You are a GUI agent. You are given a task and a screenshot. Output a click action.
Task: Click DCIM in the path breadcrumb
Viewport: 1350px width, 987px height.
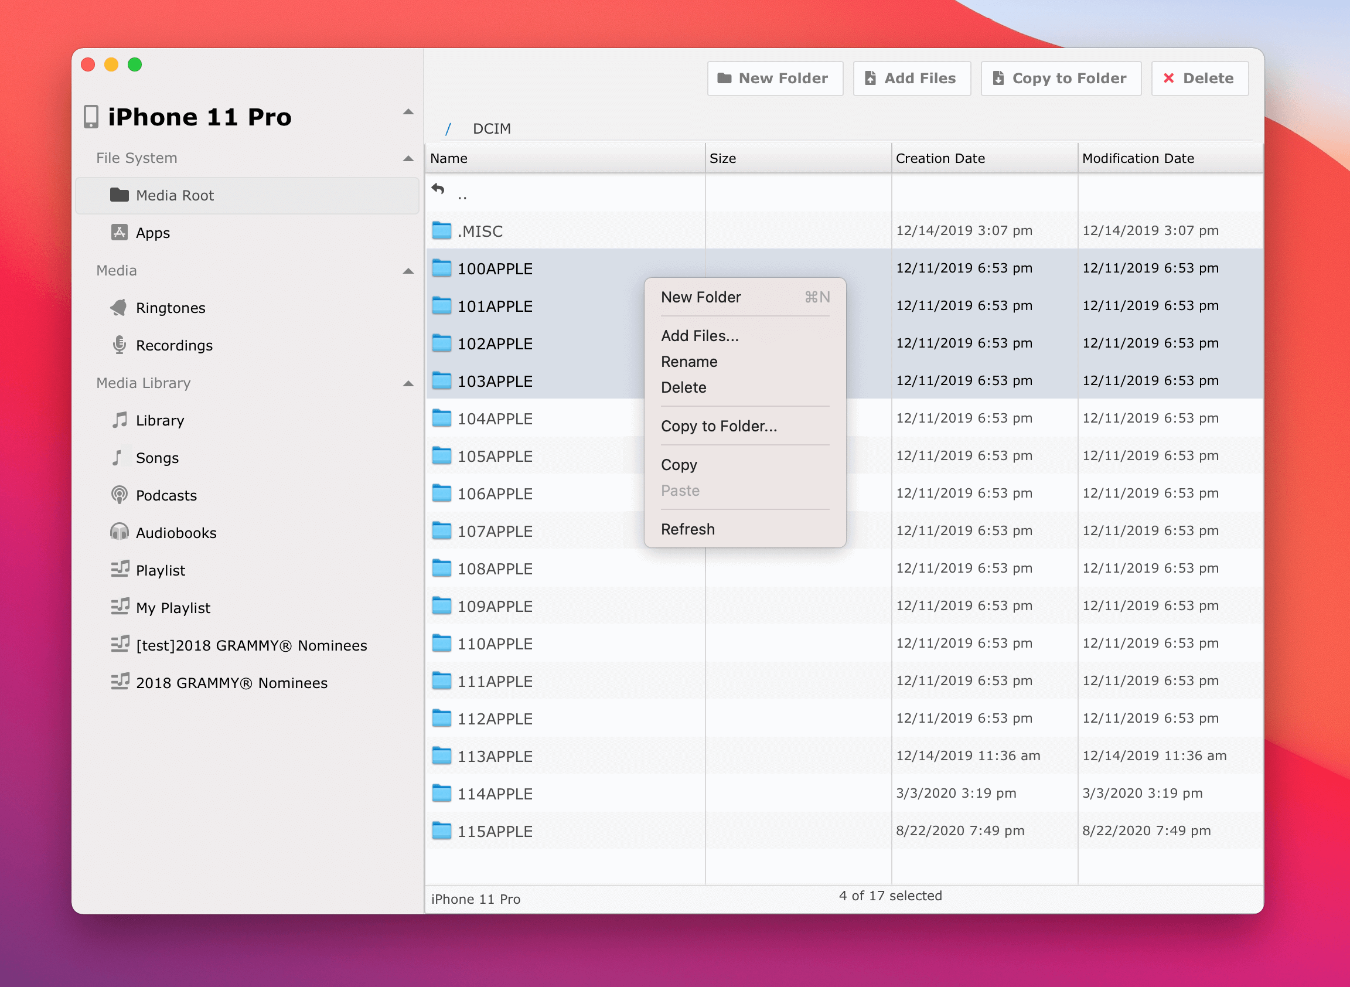[492, 128]
